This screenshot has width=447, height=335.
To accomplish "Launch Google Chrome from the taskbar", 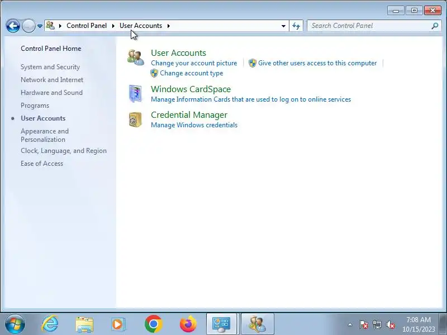I will tap(153, 324).
